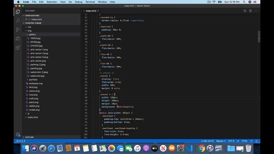Open colors.png file
This screenshot has height=154, width=274.
click(34, 91)
